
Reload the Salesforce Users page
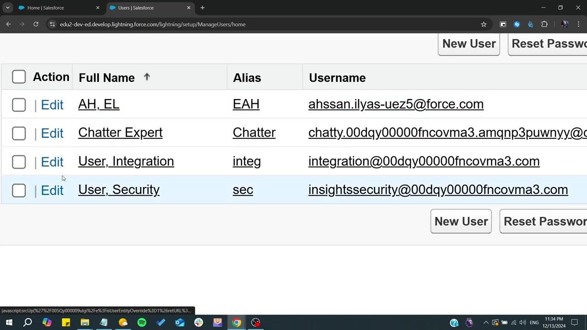coord(36,24)
